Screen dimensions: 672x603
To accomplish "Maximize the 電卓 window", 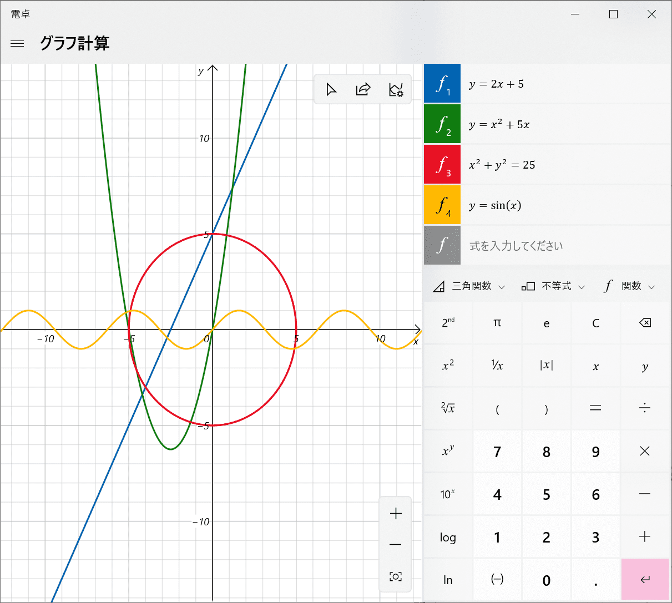I will (x=613, y=14).
